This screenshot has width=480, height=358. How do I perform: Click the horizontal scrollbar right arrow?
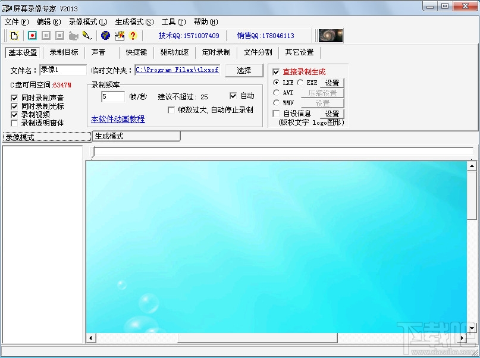[462, 338]
